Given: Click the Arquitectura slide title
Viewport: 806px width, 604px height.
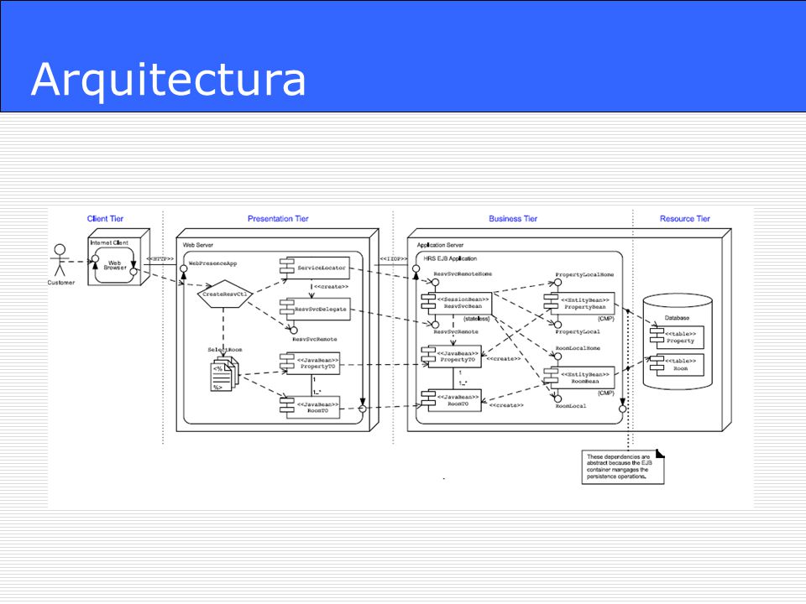Looking at the screenshot, I should [x=169, y=79].
